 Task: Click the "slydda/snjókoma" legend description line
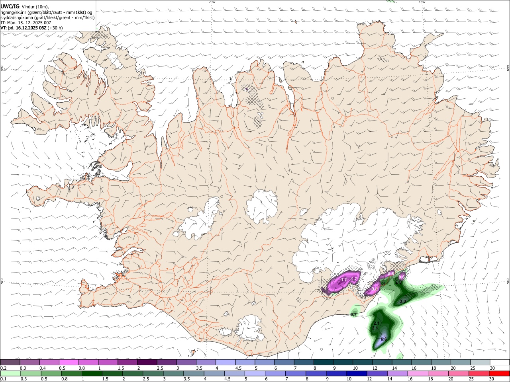tap(47, 18)
